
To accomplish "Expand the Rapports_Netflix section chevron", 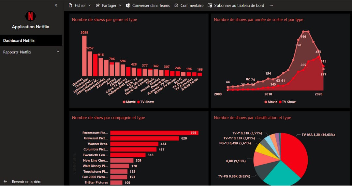I will click(x=58, y=52).
